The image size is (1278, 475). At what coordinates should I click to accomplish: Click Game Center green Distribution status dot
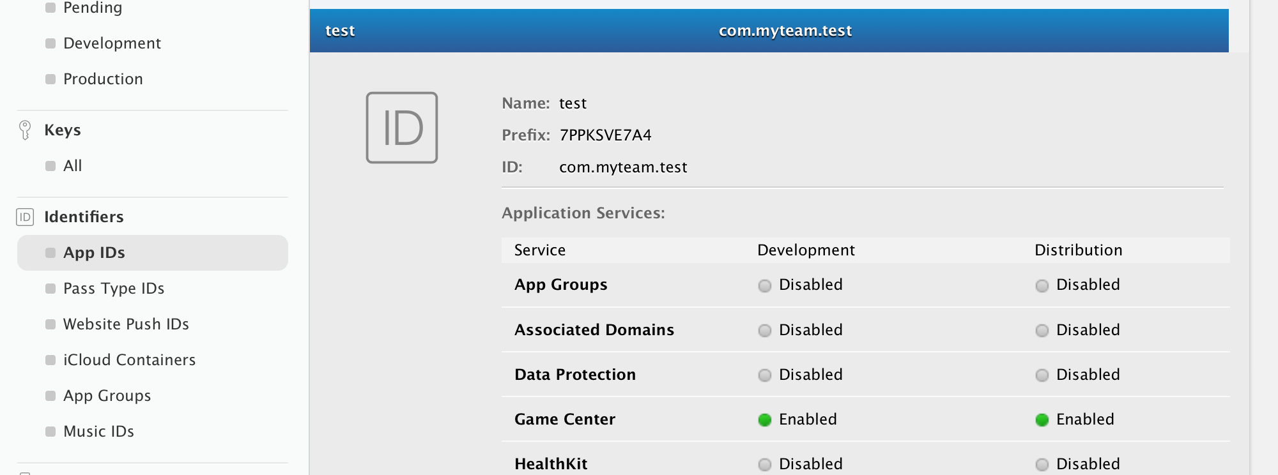(x=1042, y=419)
